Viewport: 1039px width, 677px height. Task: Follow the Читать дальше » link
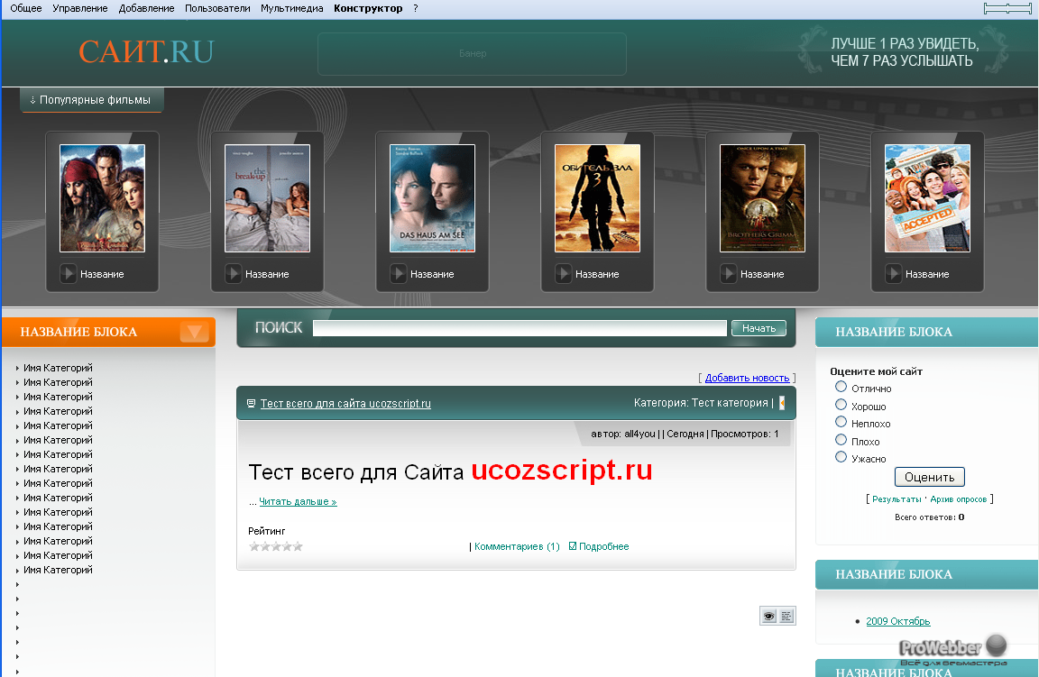point(298,501)
